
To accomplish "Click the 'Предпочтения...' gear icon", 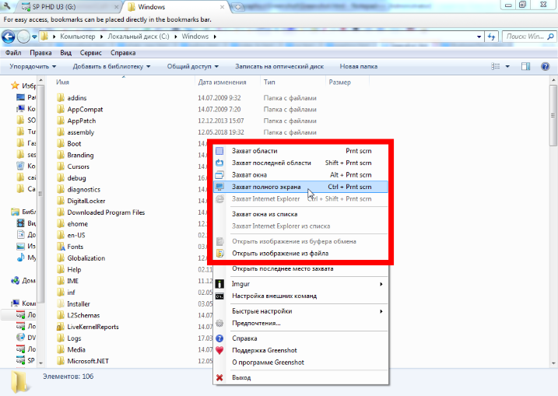I will (x=219, y=323).
